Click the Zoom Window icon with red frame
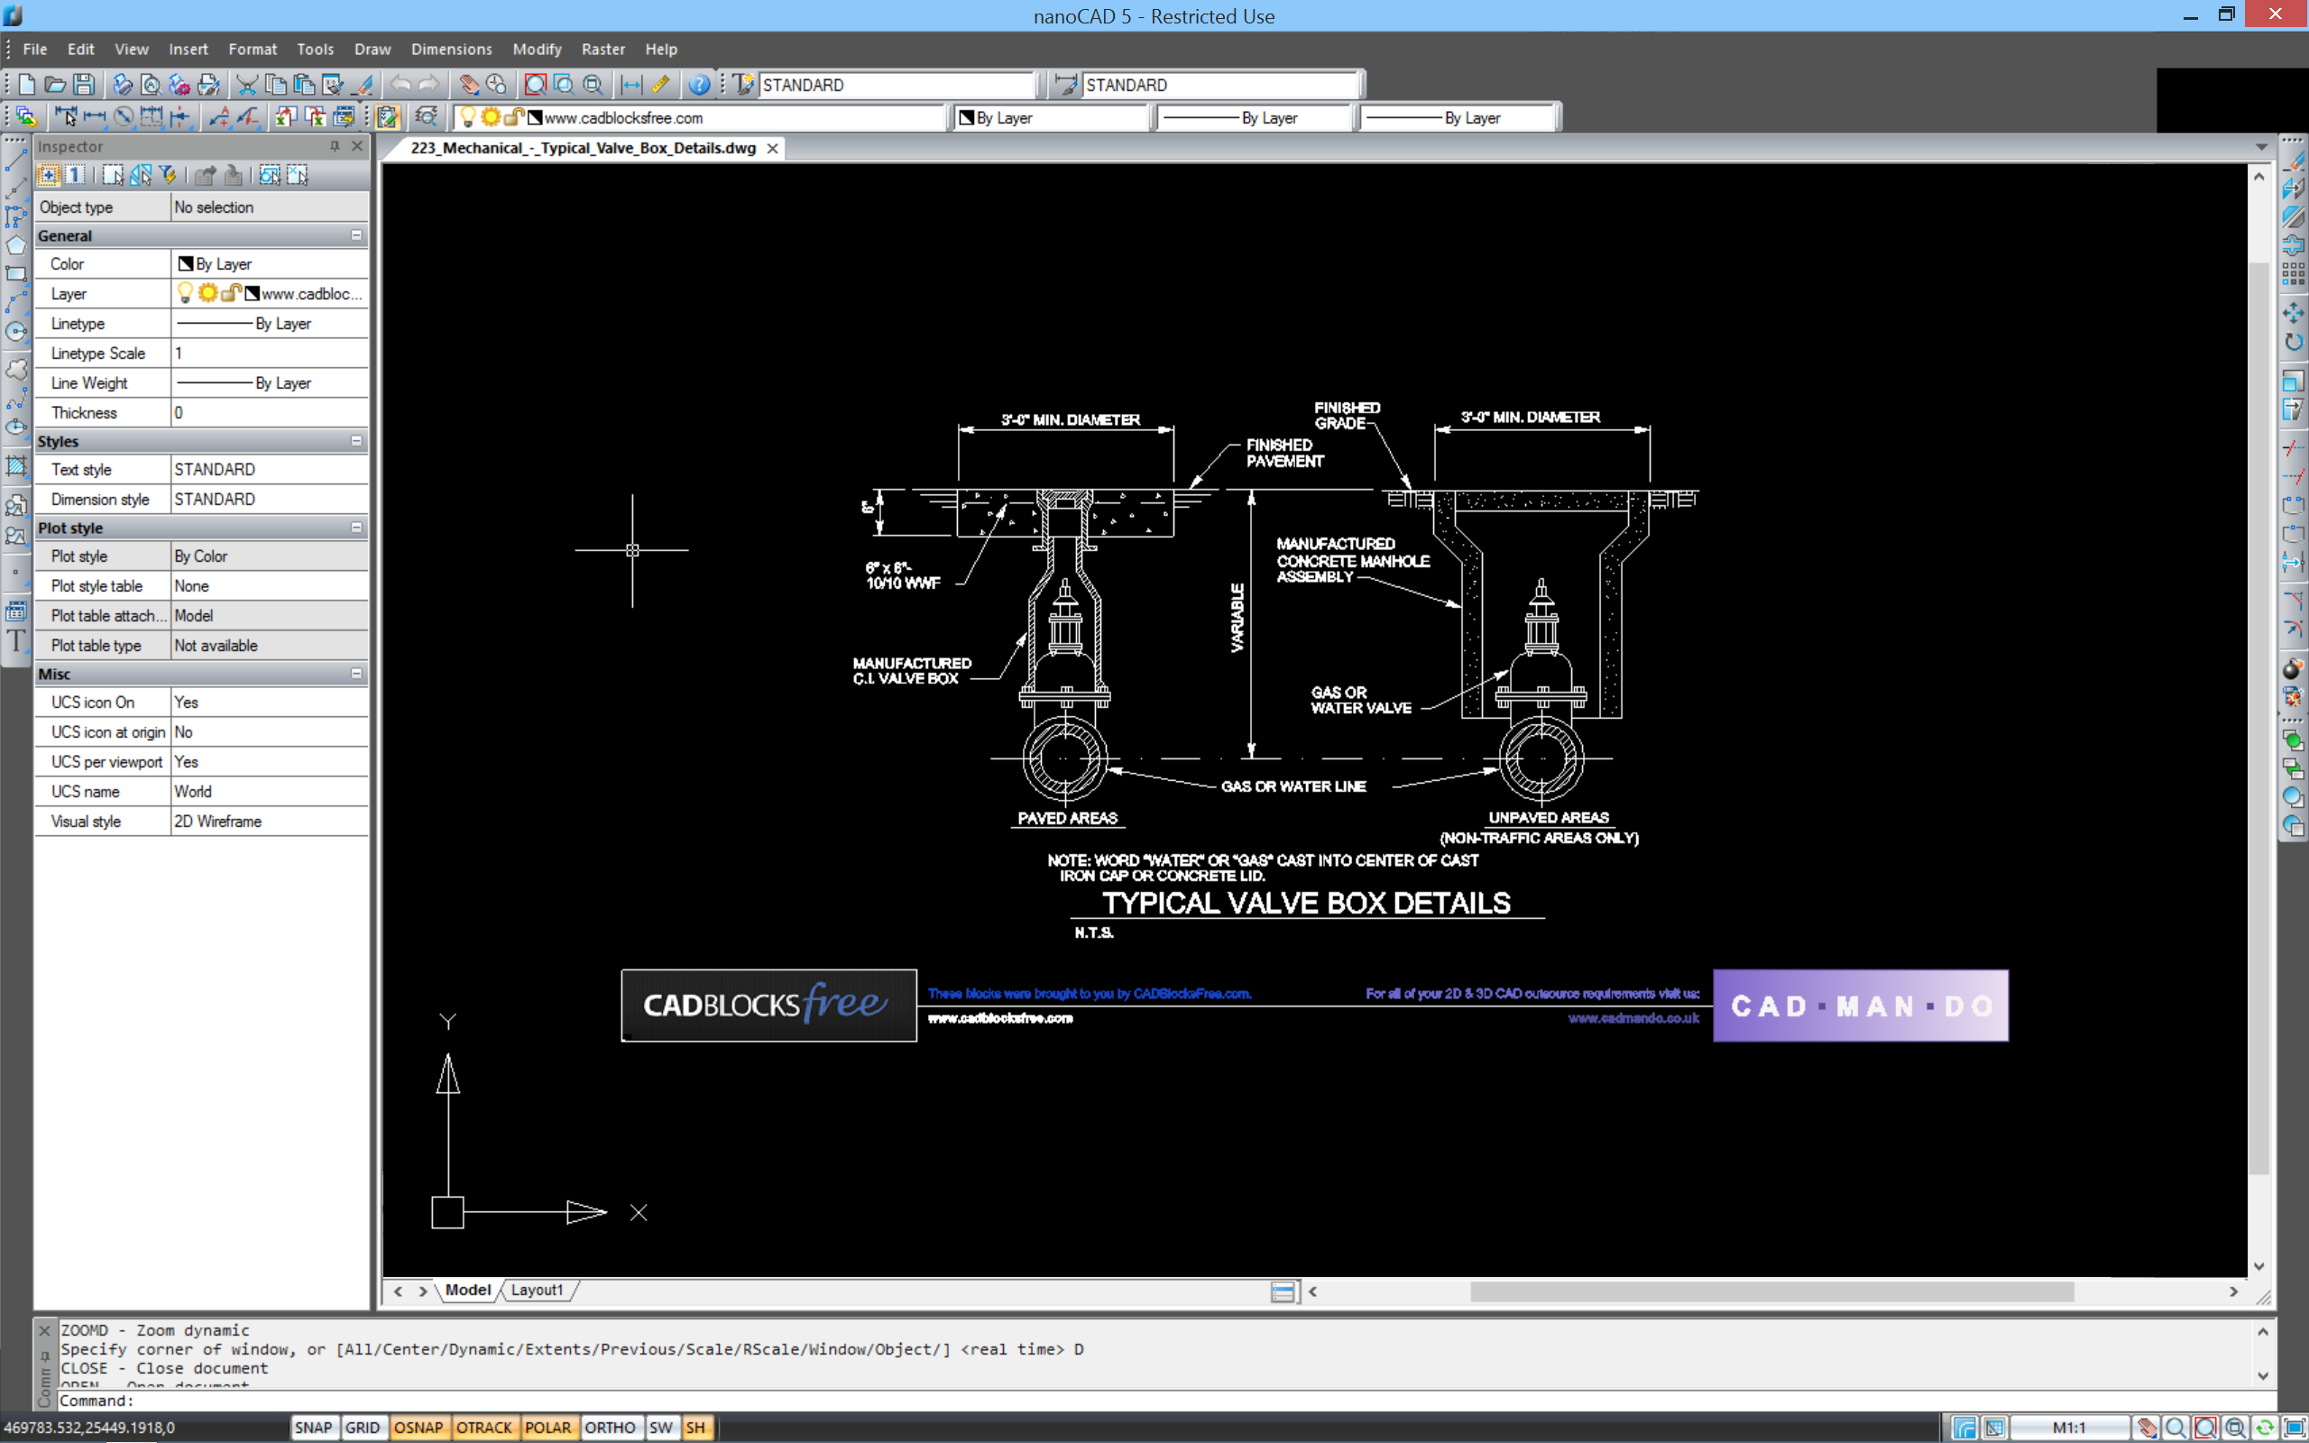This screenshot has height=1443, width=2309. (x=535, y=84)
